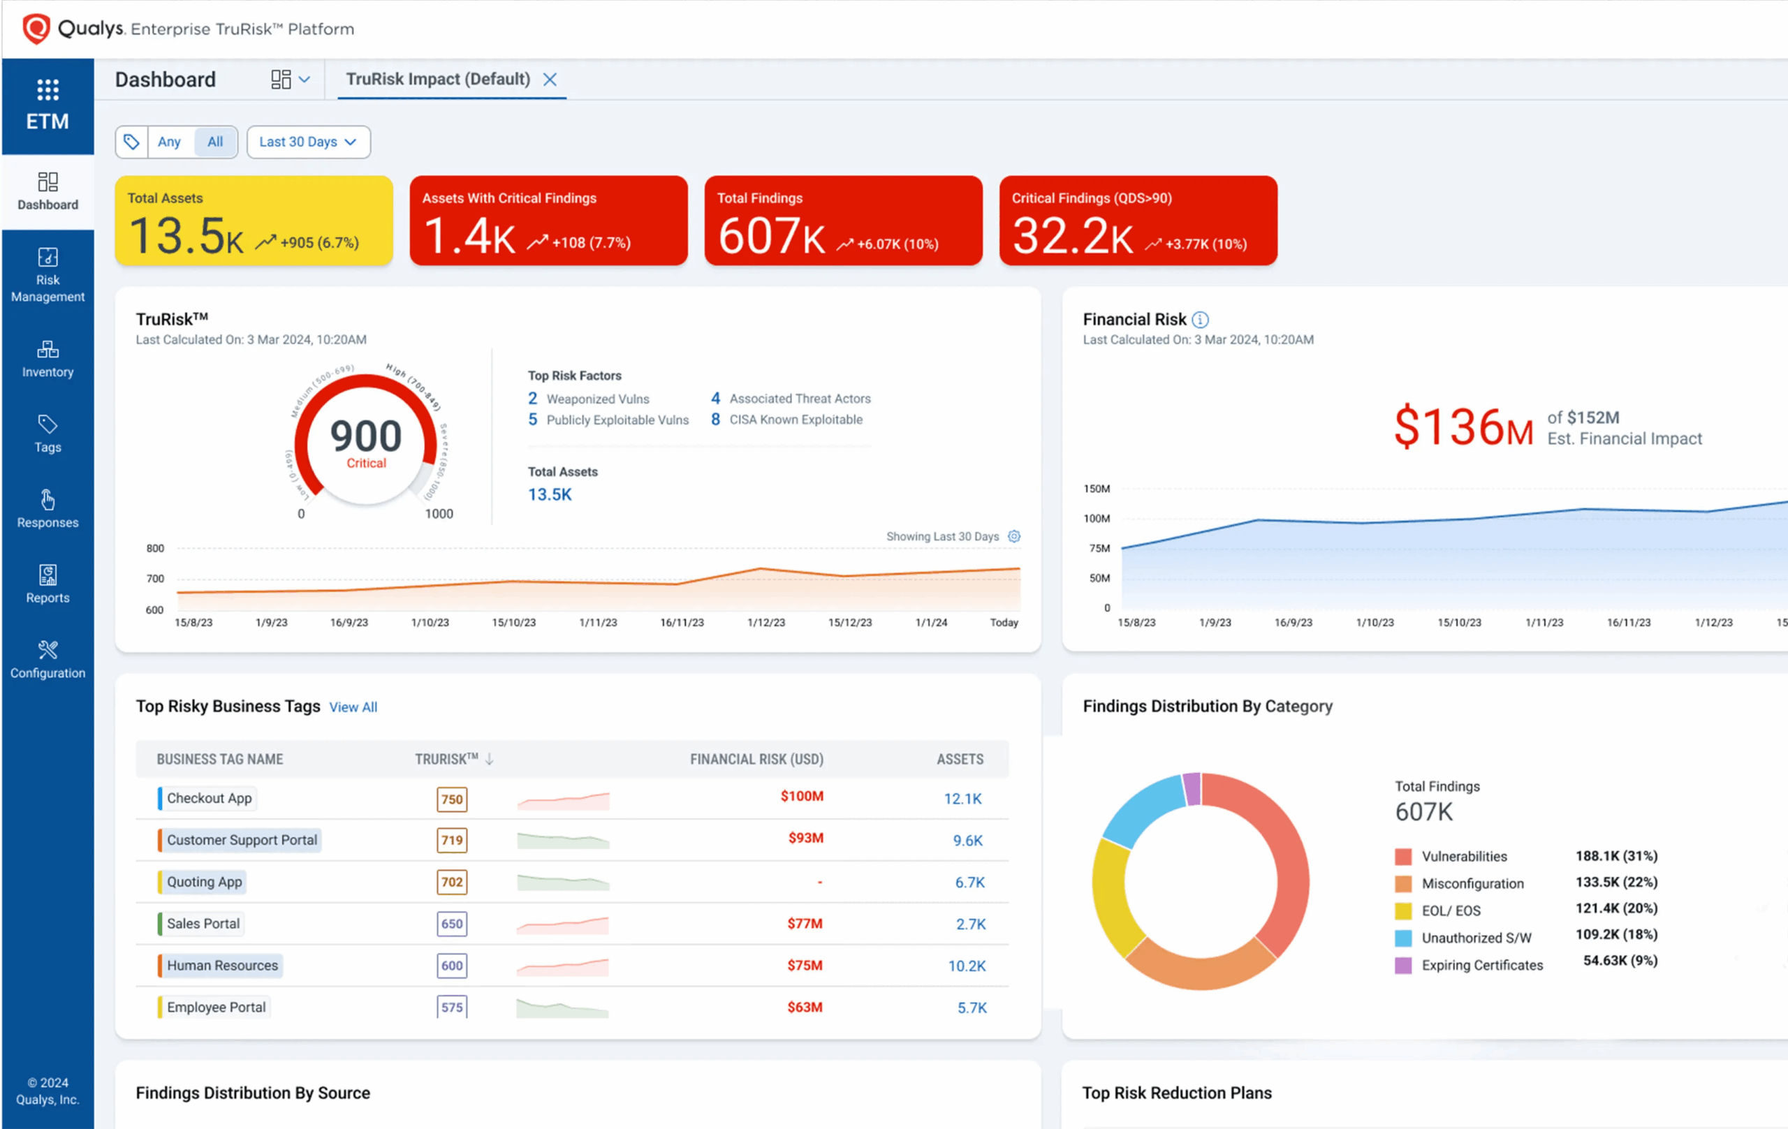This screenshot has height=1129, width=1788.
Task: Close the TruRisk Impact tab
Action: [550, 80]
